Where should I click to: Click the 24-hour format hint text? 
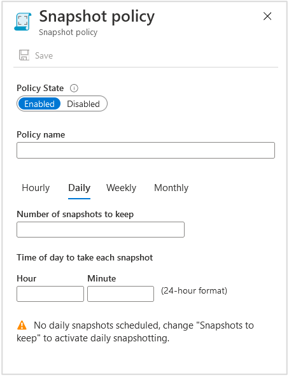[x=194, y=290]
